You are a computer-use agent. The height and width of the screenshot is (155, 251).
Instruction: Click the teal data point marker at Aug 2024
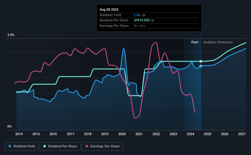pos(201,61)
